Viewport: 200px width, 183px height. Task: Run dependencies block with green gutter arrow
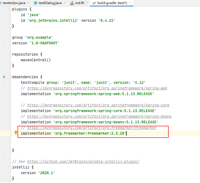pos(4,77)
